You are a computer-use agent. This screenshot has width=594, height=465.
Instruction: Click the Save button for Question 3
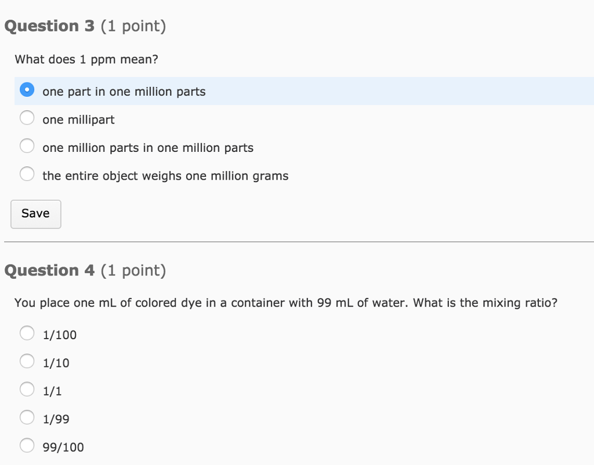point(35,213)
